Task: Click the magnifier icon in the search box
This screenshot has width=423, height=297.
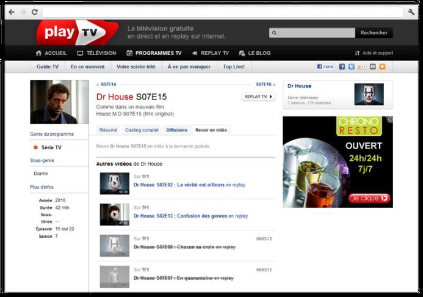Action: (274, 33)
